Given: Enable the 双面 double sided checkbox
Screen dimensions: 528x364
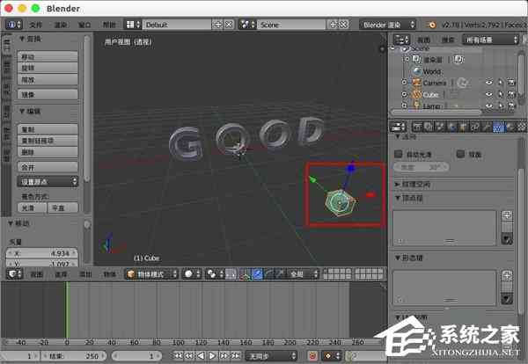Looking at the screenshot, I should (460, 154).
